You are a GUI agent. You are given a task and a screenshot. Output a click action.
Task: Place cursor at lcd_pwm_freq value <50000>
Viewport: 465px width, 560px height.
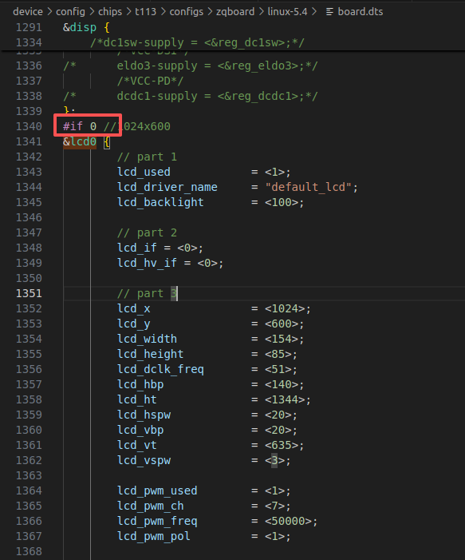tap(287, 521)
